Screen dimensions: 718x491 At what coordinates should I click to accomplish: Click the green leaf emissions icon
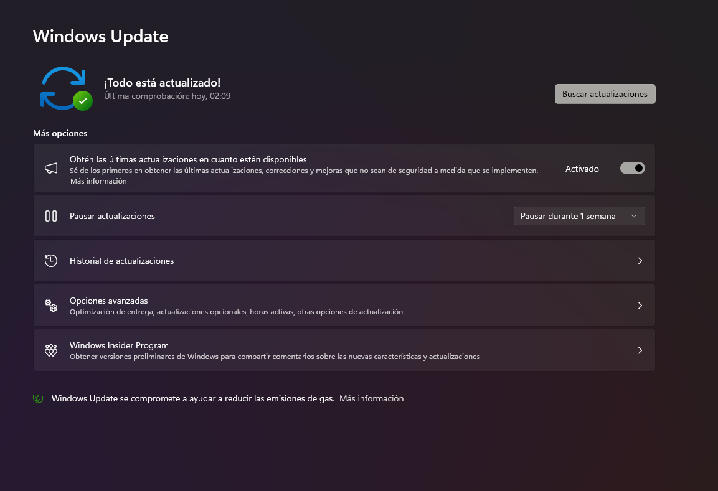38,398
